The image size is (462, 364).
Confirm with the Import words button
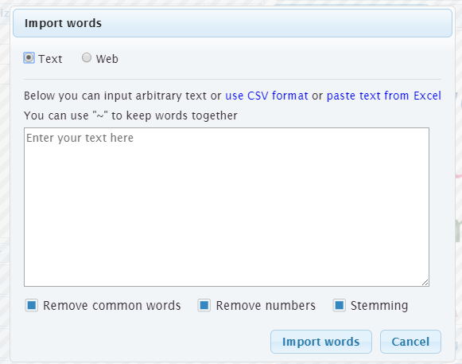click(x=321, y=342)
